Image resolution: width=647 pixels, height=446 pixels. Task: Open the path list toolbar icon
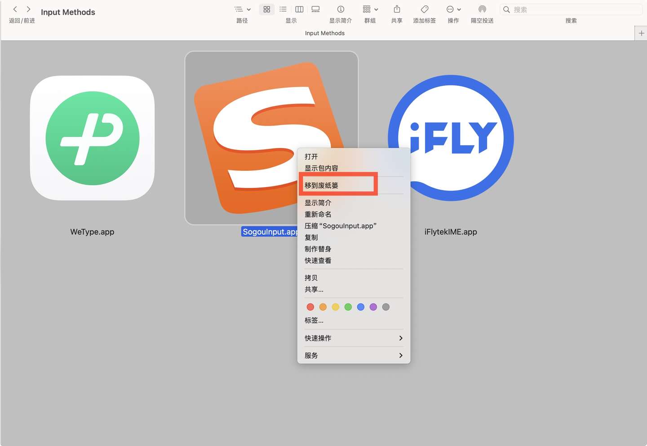pos(239,9)
